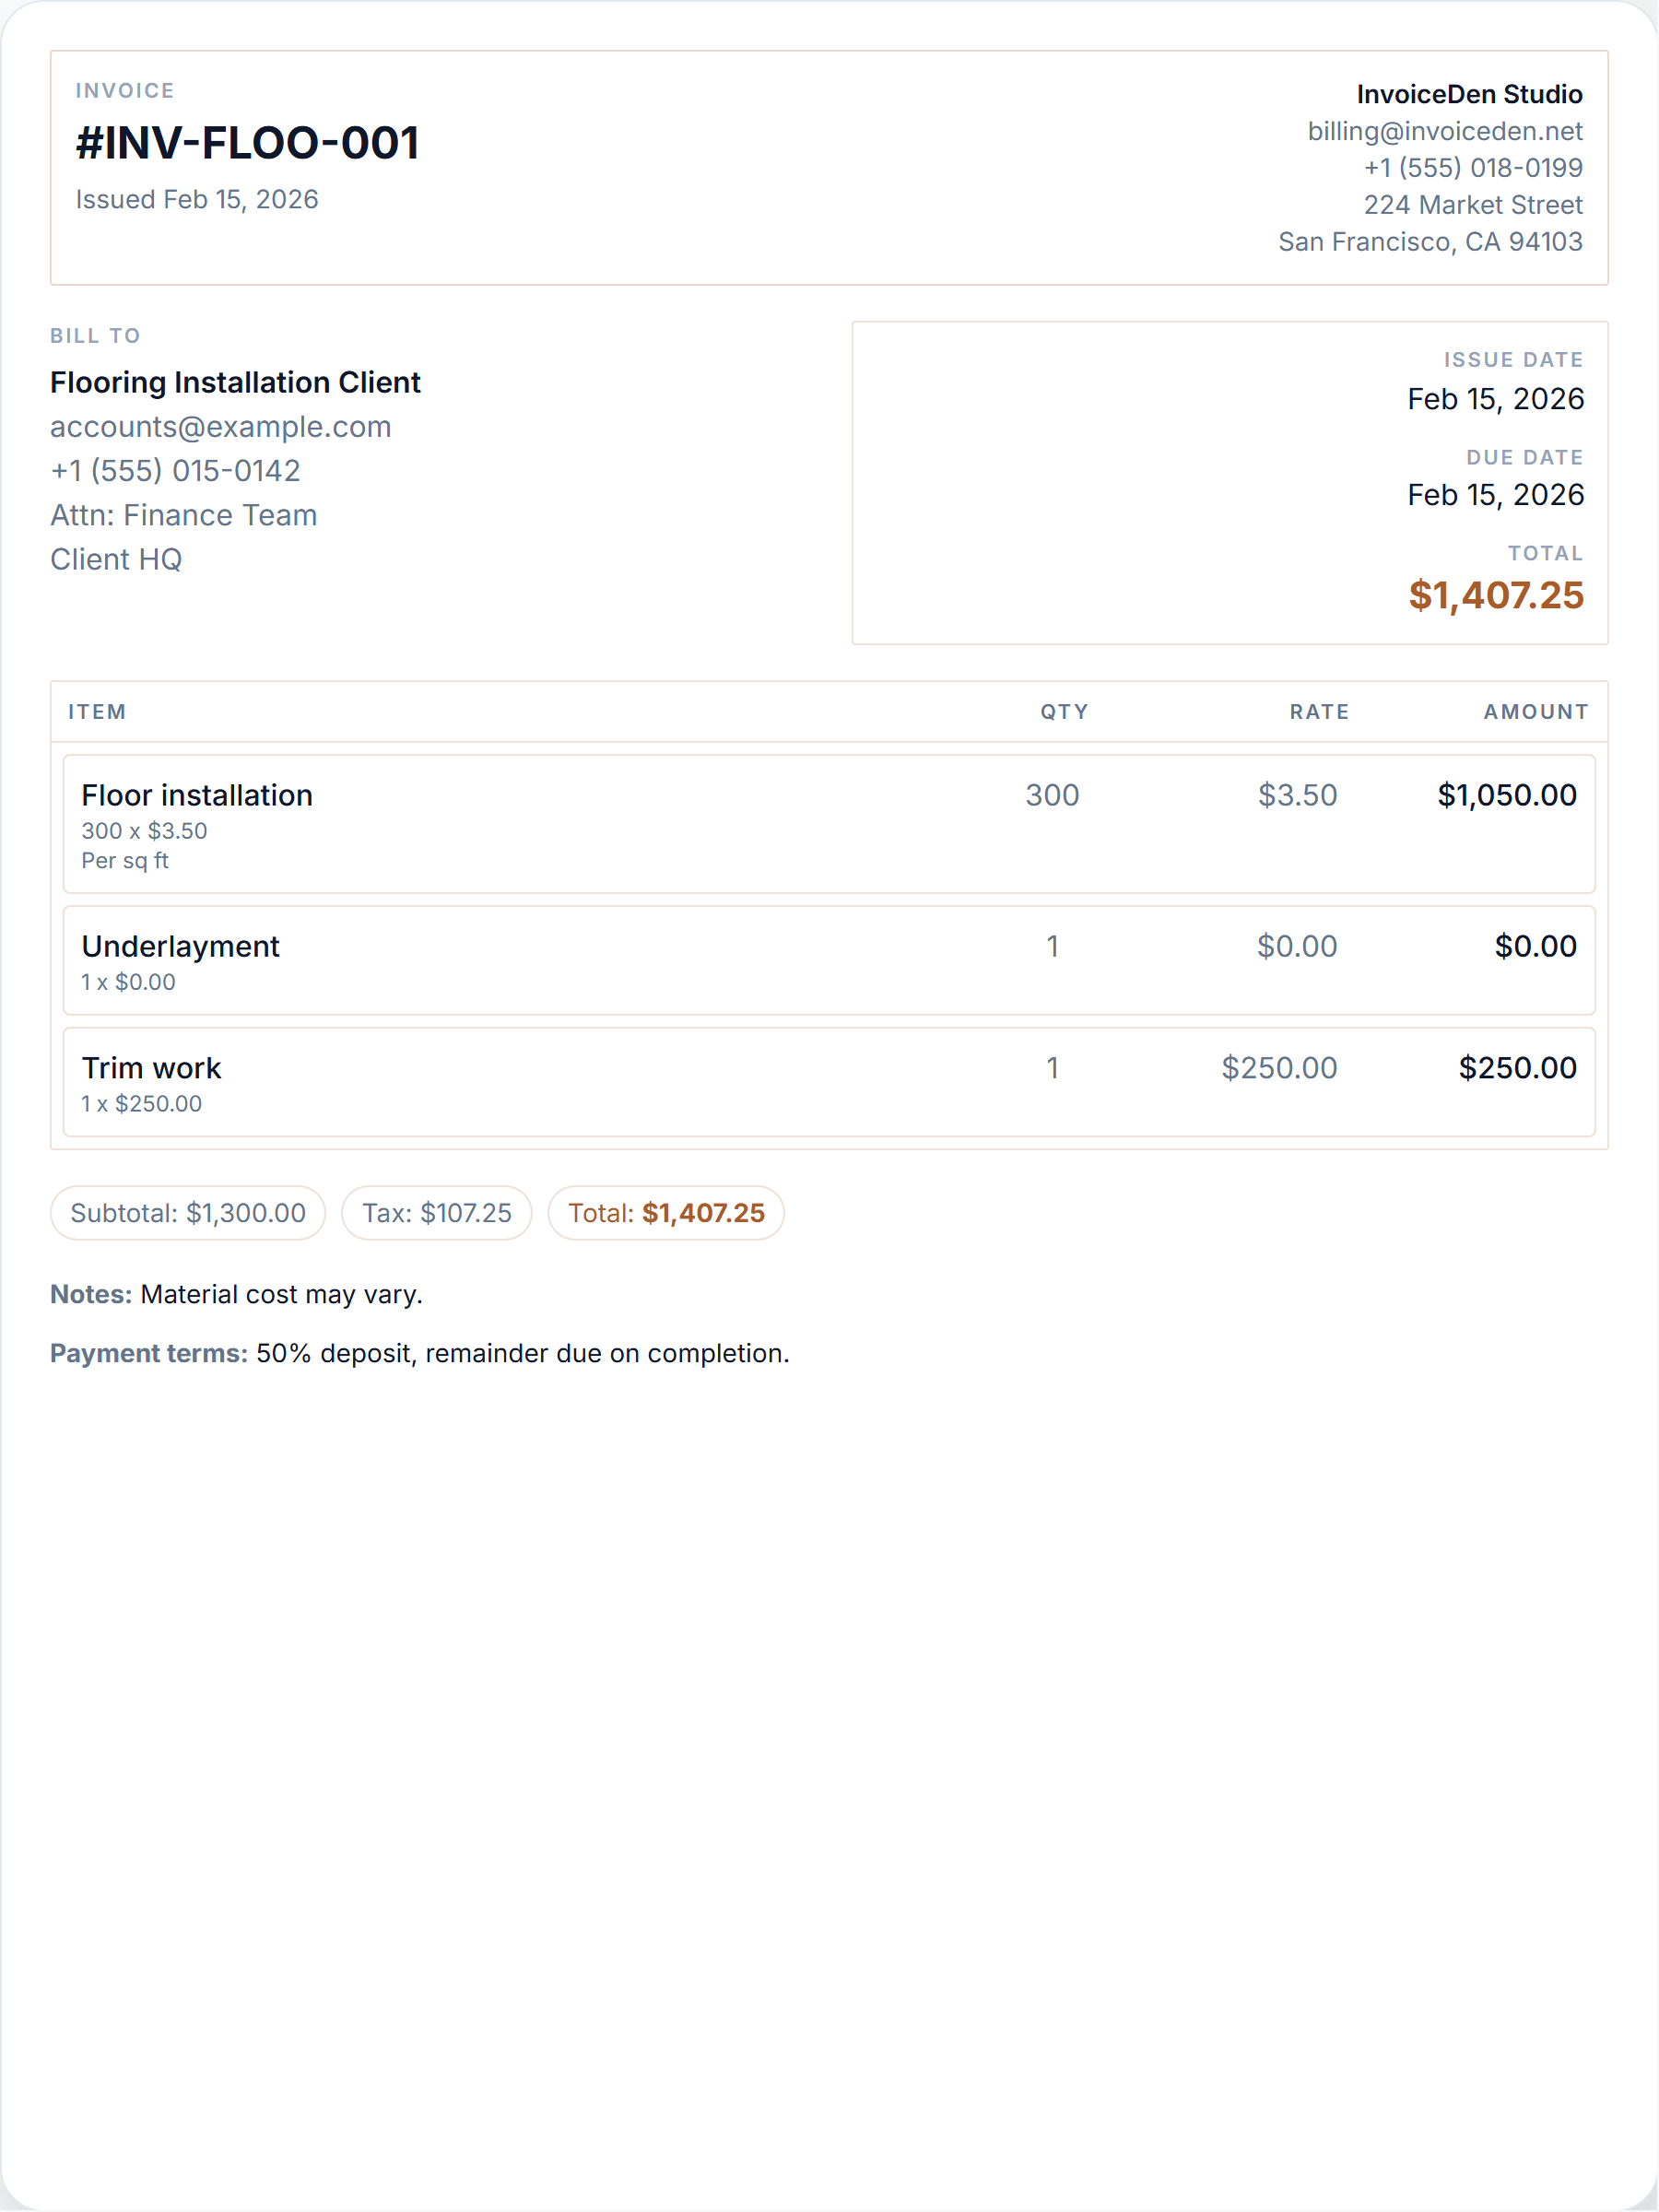Open the billing@invoiceden.net email link
This screenshot has height=2212, width=1659.
coord(1444,131)
